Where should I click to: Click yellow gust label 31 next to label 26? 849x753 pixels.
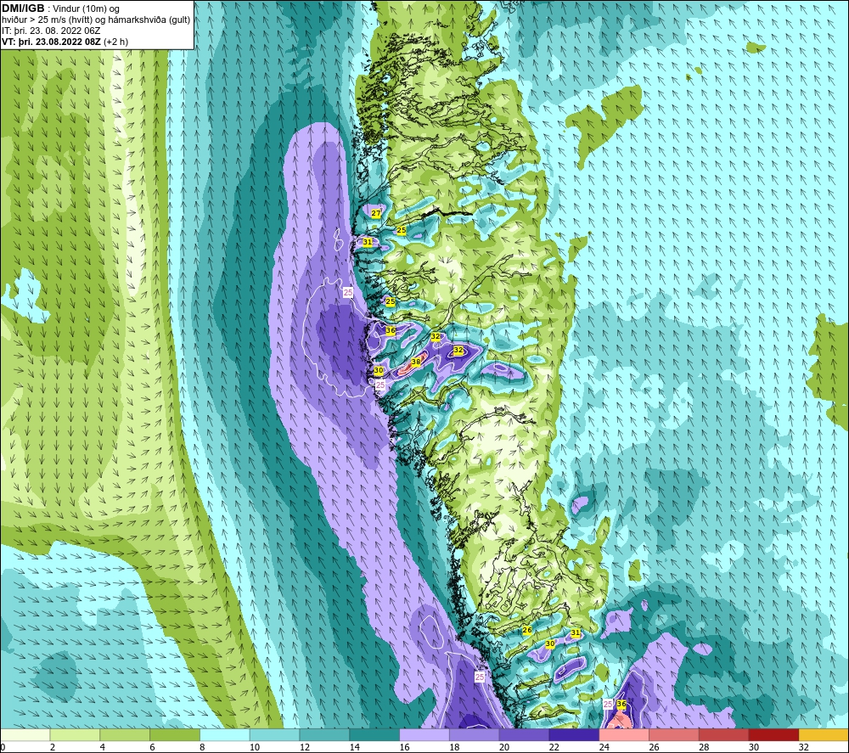click(x=576, y=632)
